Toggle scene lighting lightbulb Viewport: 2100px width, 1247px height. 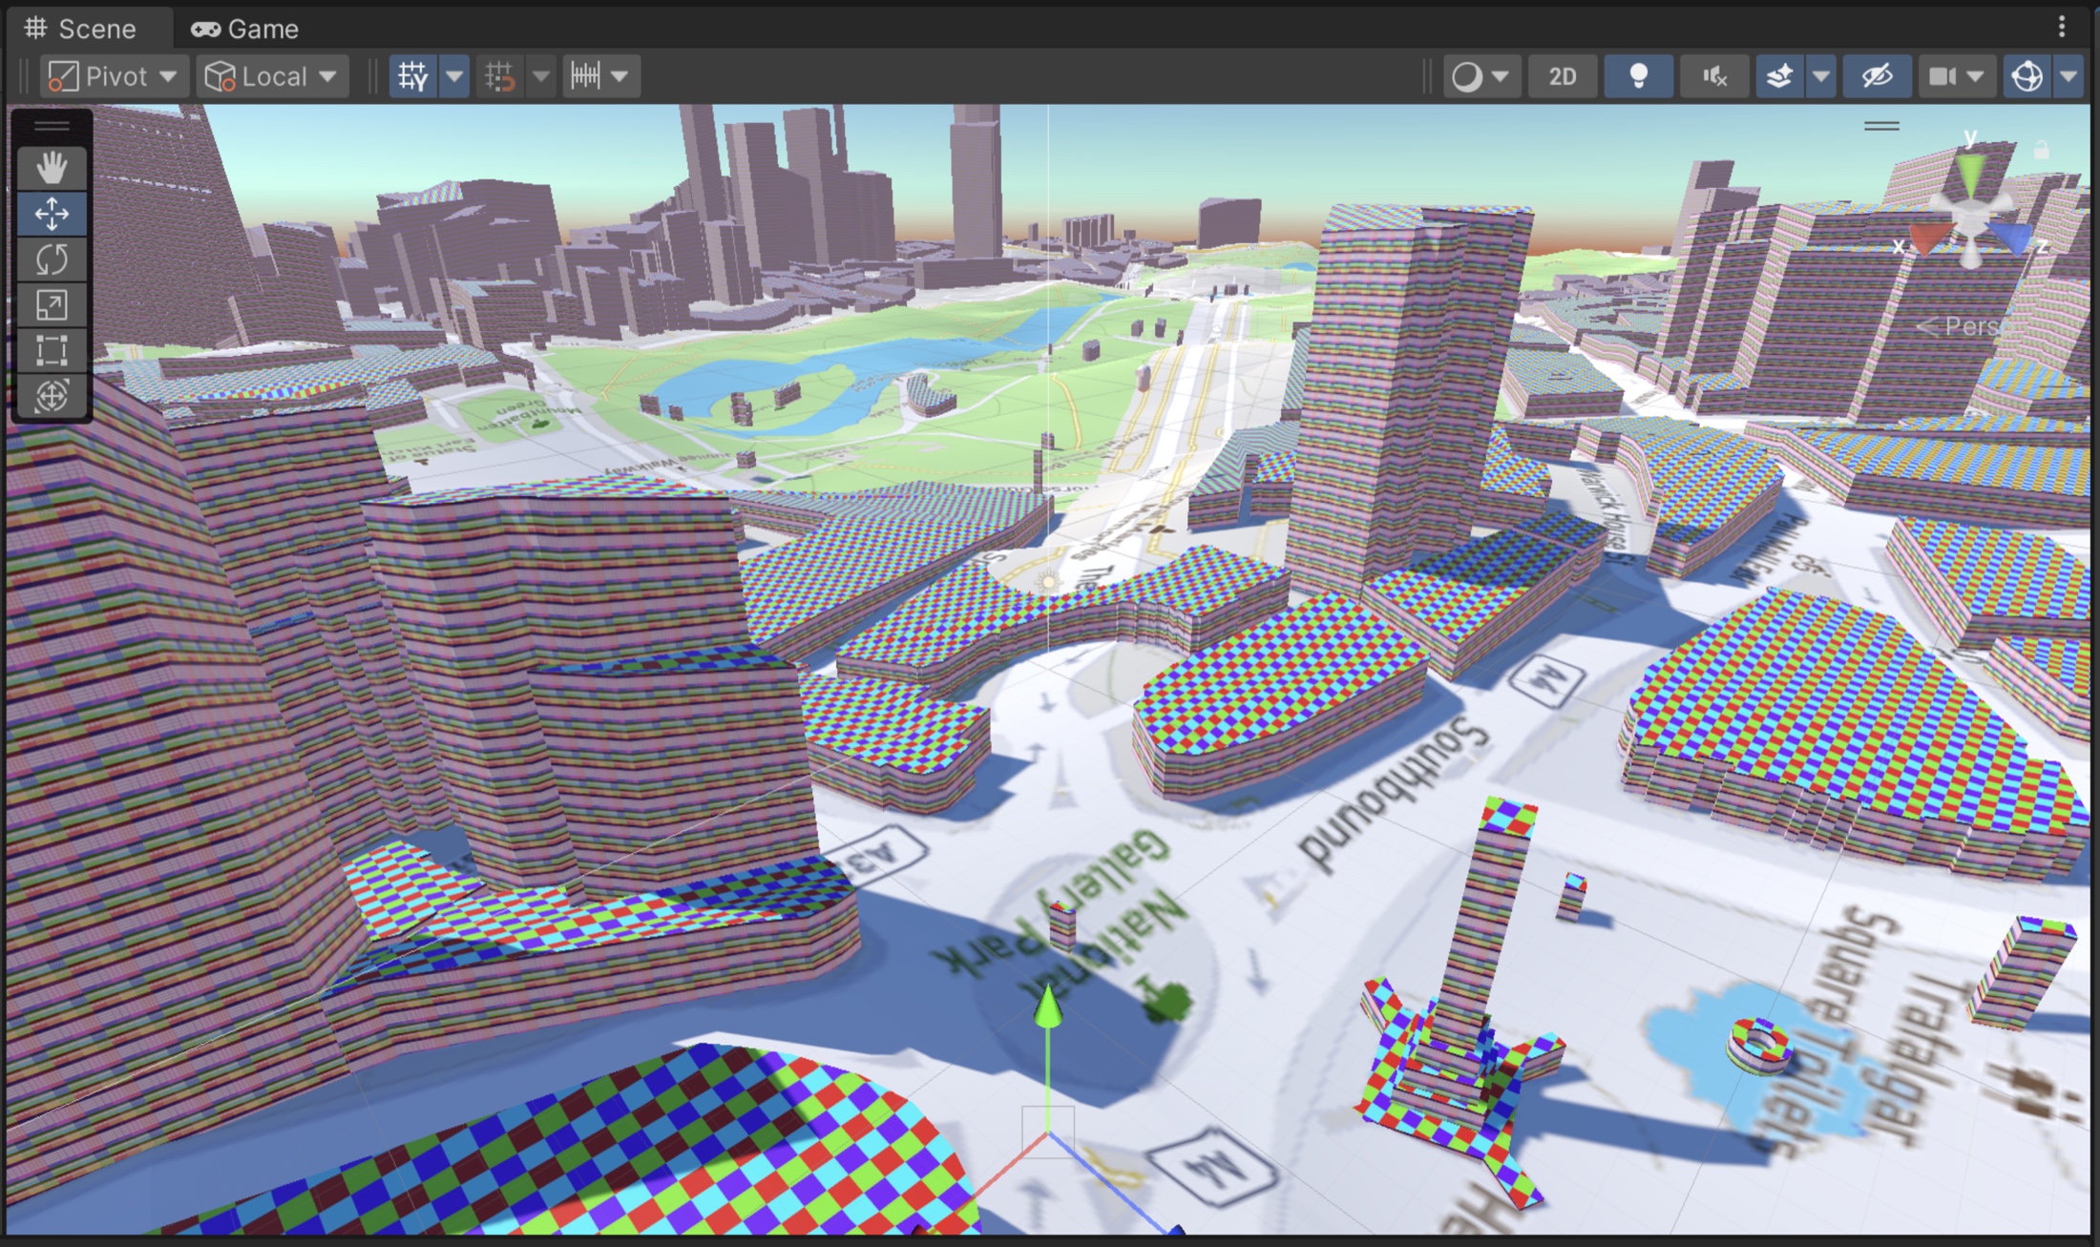pos(1638,76)
